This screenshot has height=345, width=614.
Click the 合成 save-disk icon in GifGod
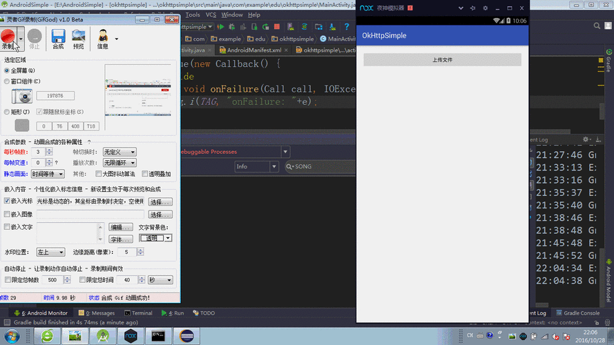pyautogui.click(x=58, y=39)
